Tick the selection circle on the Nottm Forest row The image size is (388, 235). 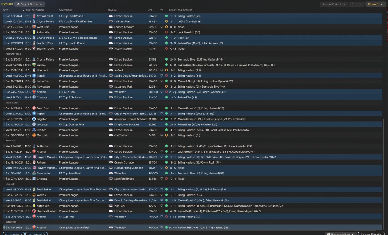coord(4,16)
